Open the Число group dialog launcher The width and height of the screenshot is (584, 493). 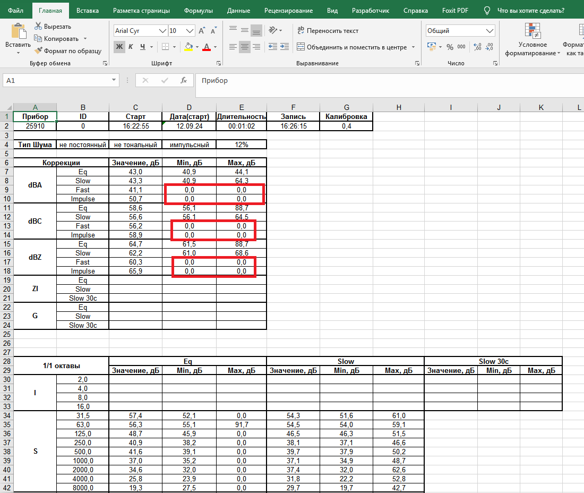(x=495, y=63)
